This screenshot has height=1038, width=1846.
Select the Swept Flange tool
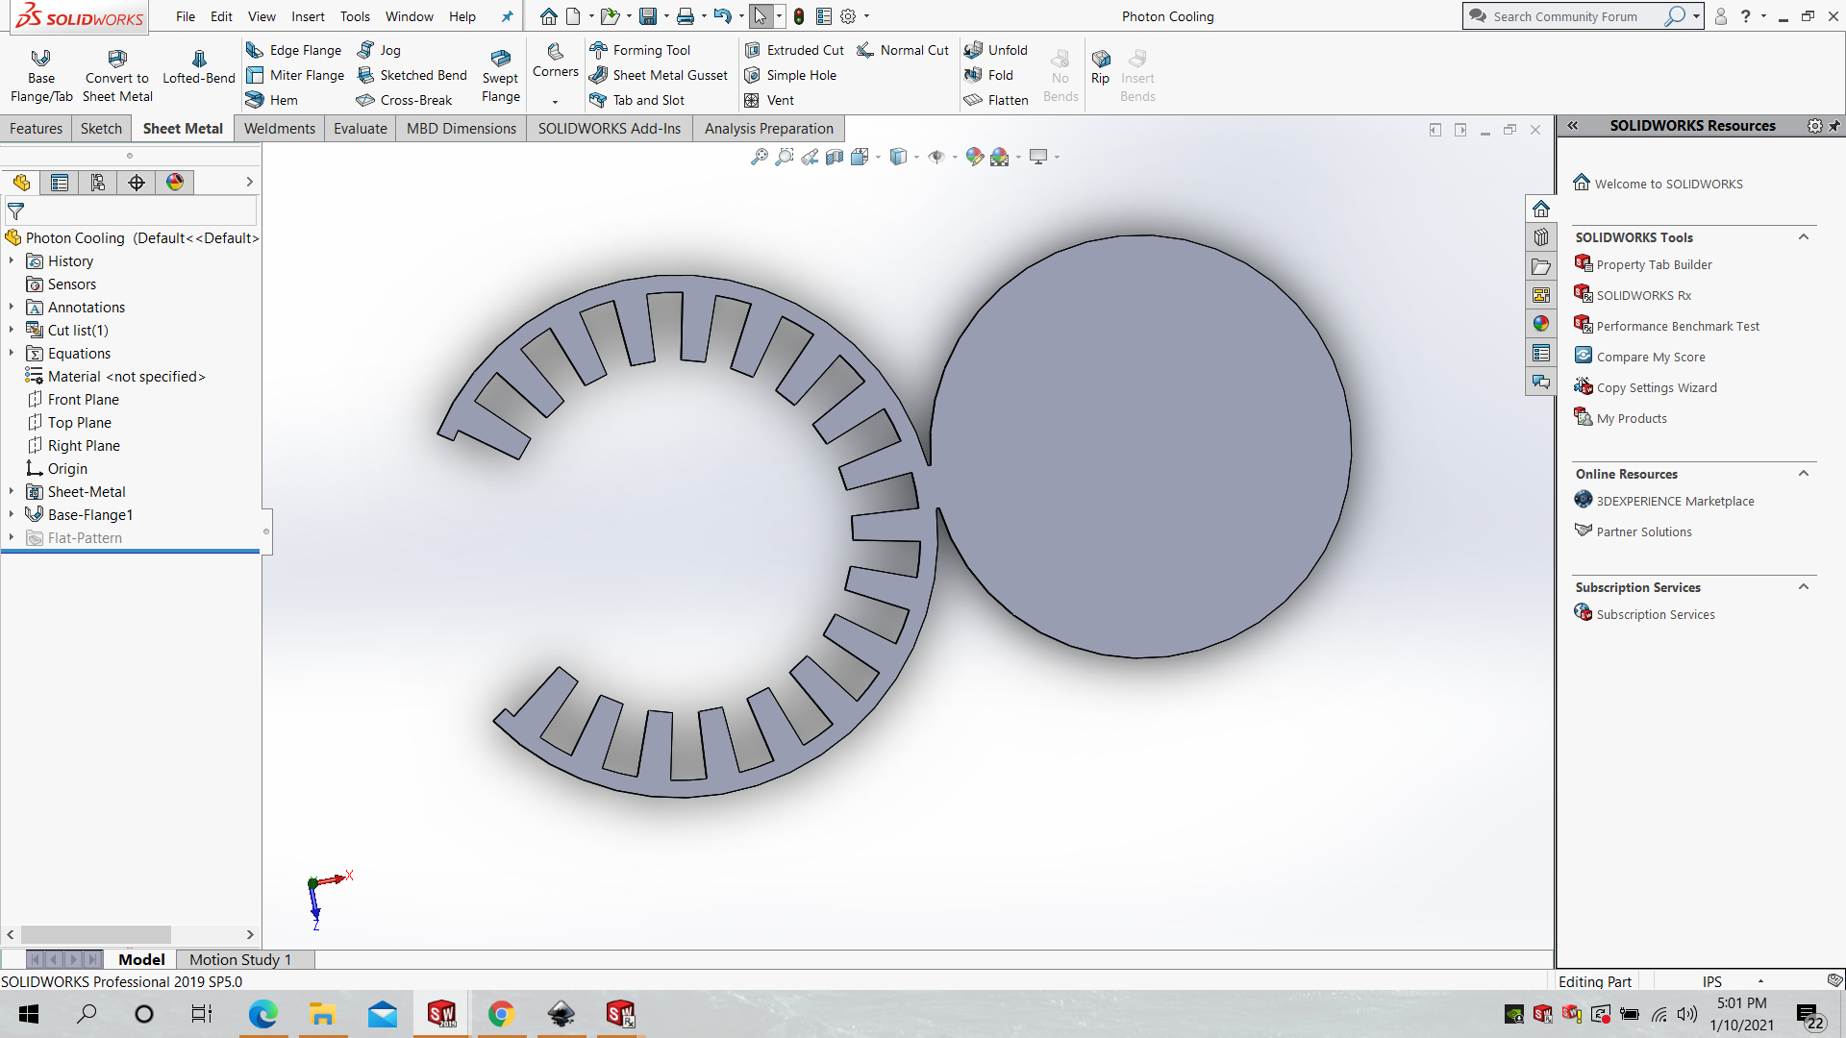pyautogui.click(x=500, y=75)
